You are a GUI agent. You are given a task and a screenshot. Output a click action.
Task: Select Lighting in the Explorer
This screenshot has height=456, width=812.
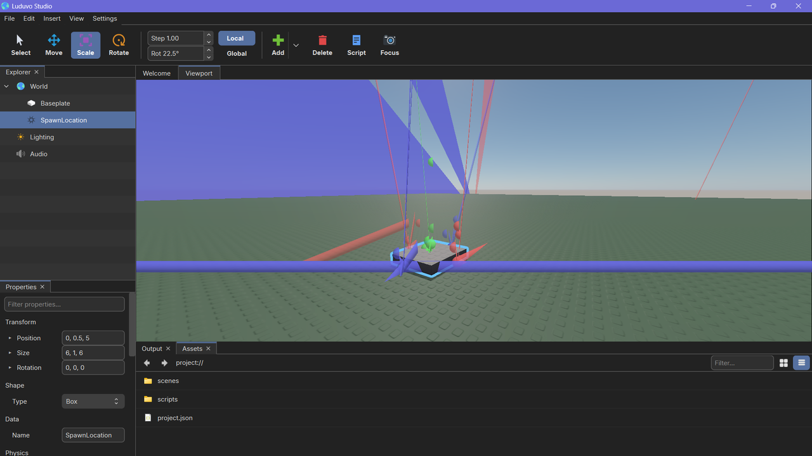coord(68,137)
